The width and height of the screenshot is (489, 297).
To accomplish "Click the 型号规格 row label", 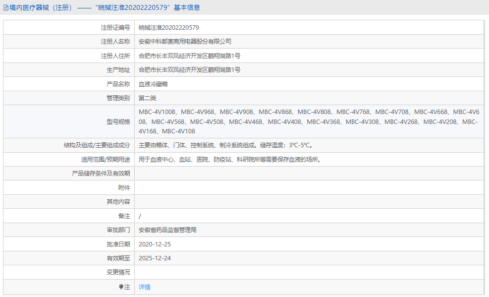I will pyautogui.click(x=118, y=122).
